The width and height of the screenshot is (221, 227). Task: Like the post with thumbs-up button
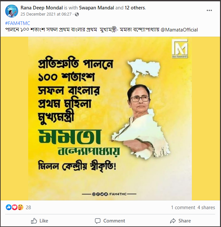(40, 221)
